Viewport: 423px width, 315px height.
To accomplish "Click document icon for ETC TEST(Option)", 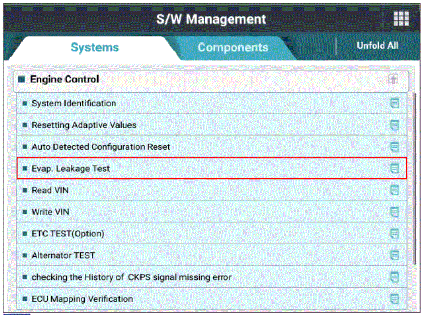I will [x=394, y=234].
